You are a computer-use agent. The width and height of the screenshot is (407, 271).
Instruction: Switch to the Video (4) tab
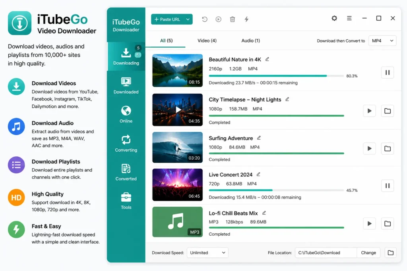click(x=207, y=41)
